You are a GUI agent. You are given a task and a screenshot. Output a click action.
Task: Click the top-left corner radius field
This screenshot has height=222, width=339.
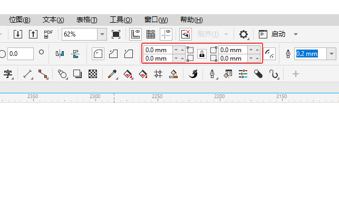click(x=158, y=50)
